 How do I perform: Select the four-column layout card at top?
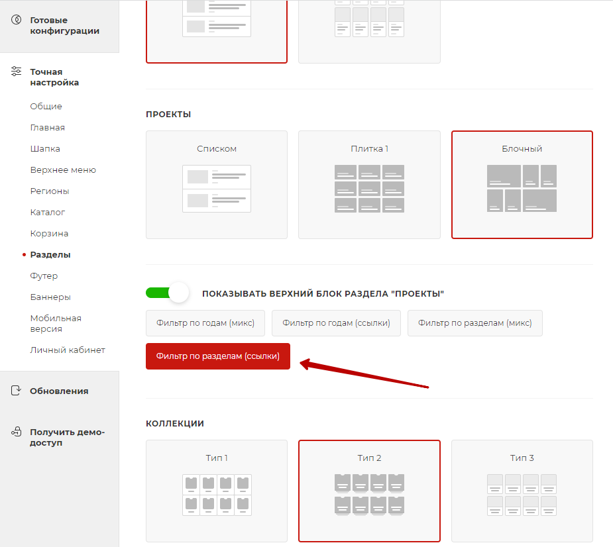(369, 31)
